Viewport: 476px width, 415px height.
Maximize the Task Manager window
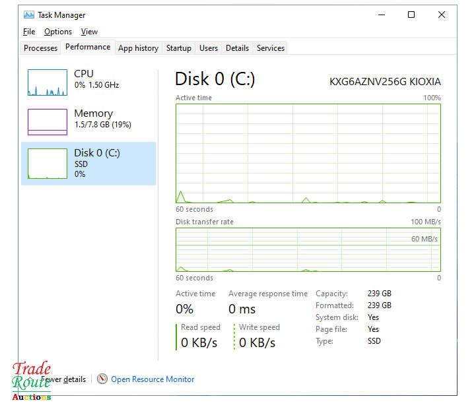coord(411,15)
